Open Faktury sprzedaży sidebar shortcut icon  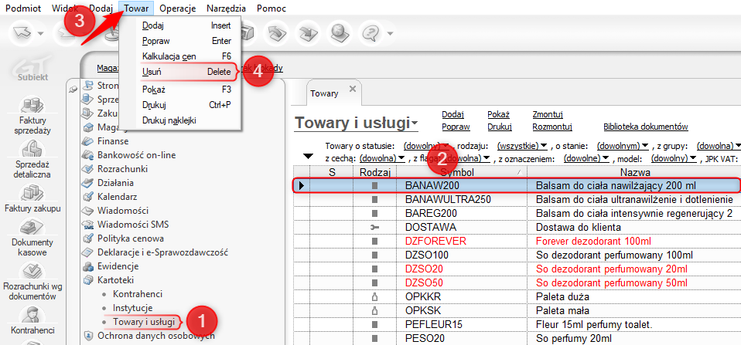point(32,105)
